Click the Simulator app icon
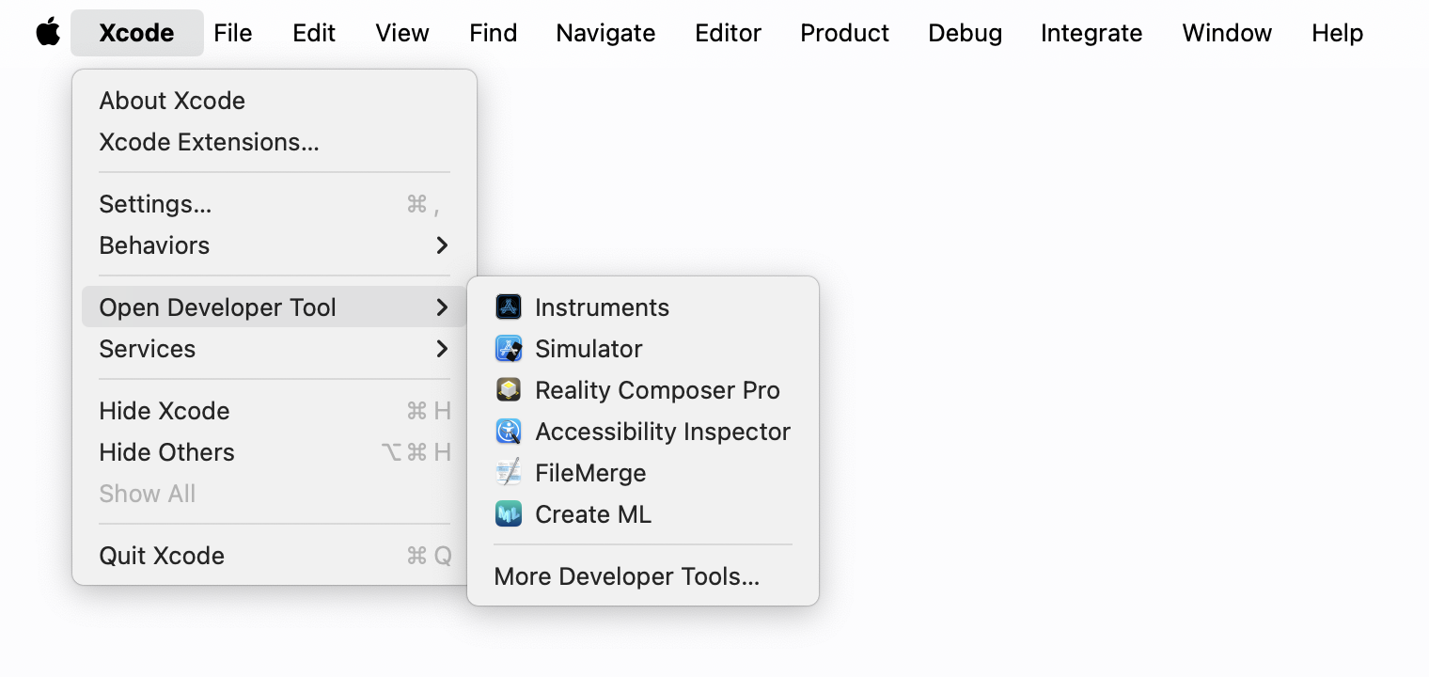Image resolution: width=1429 pixels, height=677 pixels. 509,348
